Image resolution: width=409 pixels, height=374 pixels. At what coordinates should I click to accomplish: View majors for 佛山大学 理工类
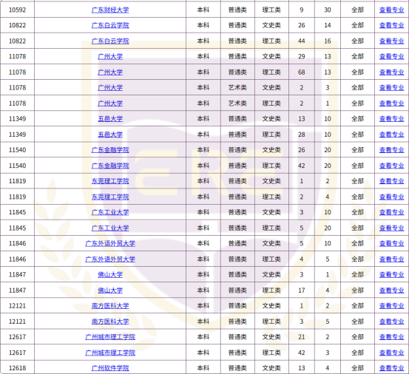tap(391, 290)
